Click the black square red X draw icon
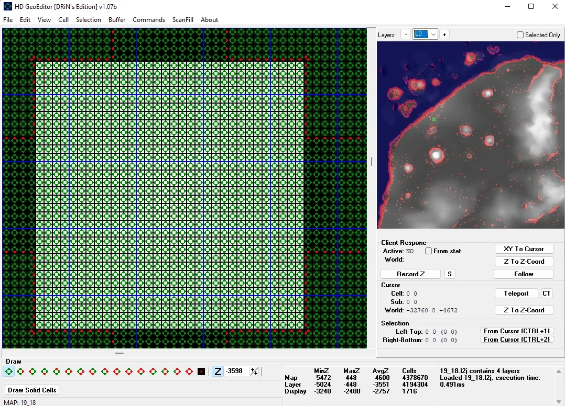 (x=201, y=371)
